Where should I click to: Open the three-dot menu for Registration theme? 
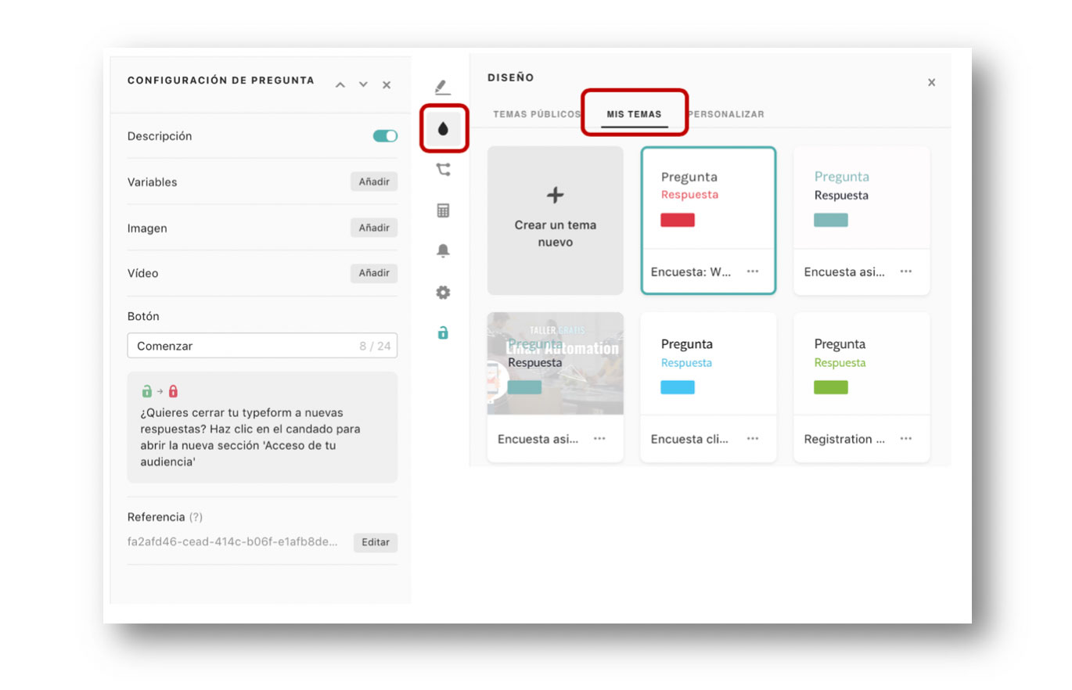coord(905,439)
